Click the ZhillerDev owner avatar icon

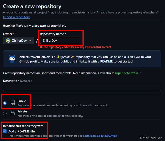coord(8,41)
